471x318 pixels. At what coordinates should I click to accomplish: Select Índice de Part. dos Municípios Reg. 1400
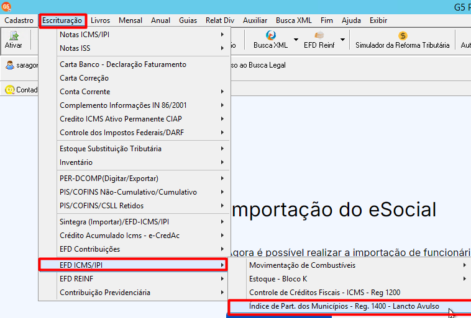click(x=350, y=306)
